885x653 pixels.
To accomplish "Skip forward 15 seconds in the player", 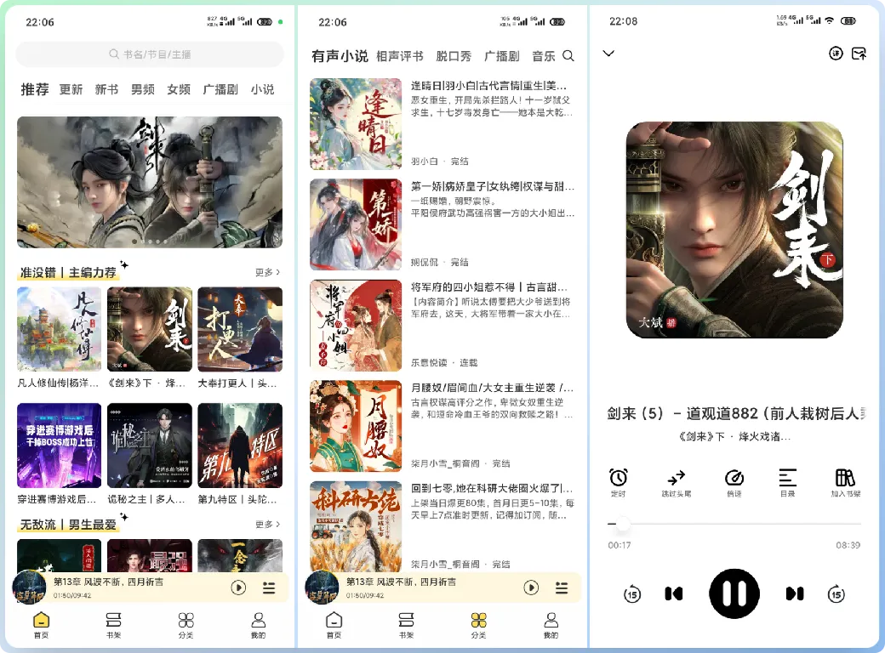I will point(836,593).
